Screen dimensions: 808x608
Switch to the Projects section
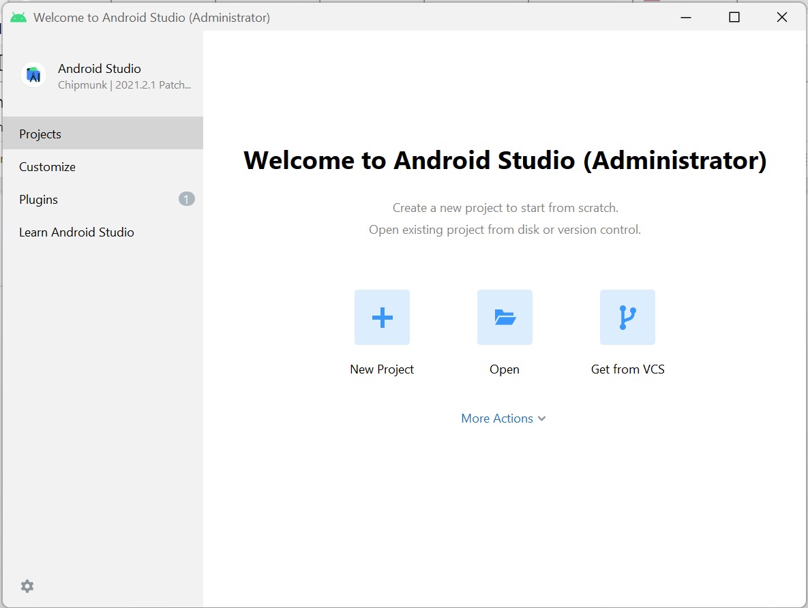pos(40,134)
